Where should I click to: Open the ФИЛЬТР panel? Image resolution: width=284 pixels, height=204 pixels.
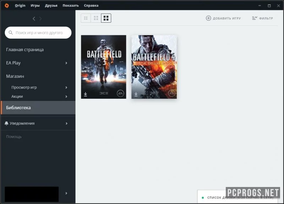(x=262, y=18)
